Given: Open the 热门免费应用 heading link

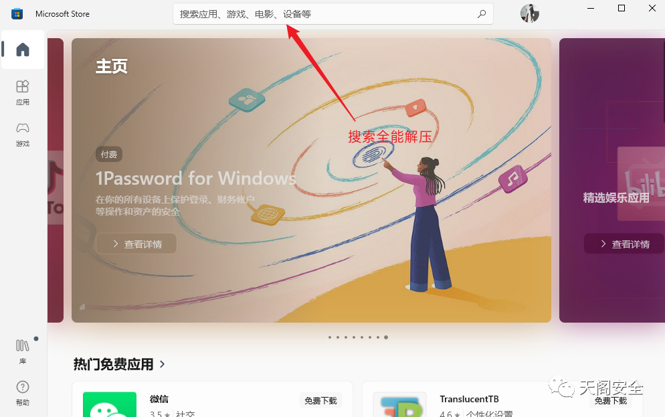Looking at the screenshot, I should 114,364.
